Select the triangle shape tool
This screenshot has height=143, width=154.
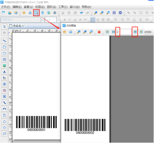click(x=4, y=121)
